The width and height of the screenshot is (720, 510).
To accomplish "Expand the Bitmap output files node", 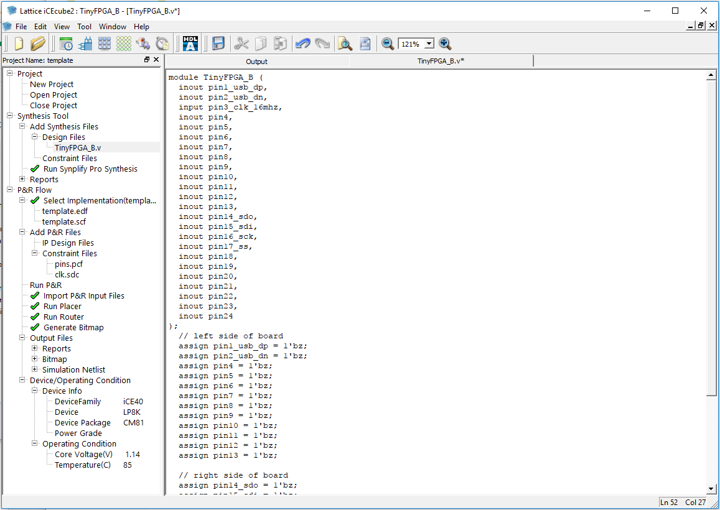I will pyautogui.click(x=35, y=359).
